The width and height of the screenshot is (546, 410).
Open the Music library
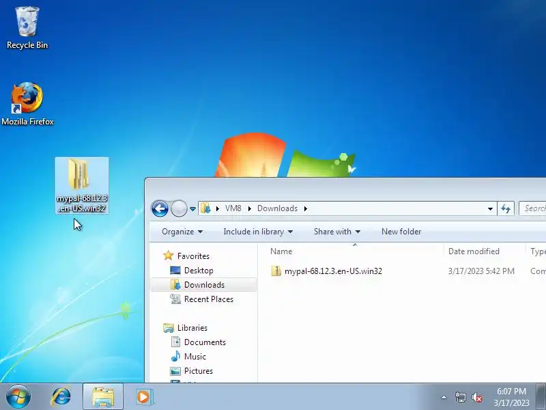pyautogui.click(x=195, y=356)
